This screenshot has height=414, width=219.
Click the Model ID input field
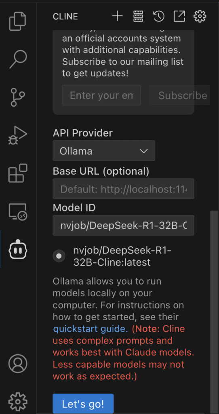tap(124, 225)
